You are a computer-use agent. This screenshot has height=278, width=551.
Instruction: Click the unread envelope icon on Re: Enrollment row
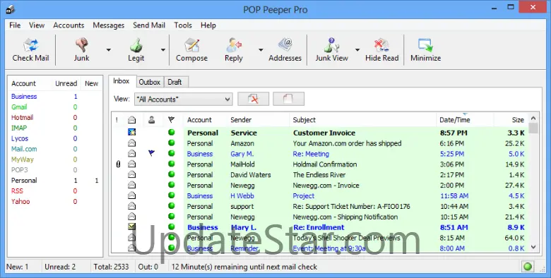point(132,226)
